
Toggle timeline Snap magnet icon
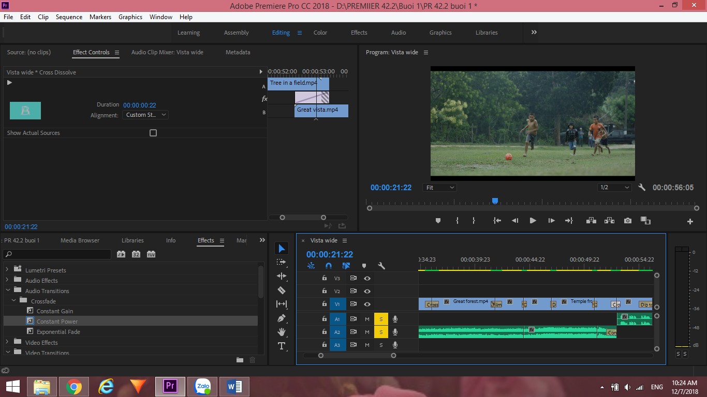[x=328, y=266]
